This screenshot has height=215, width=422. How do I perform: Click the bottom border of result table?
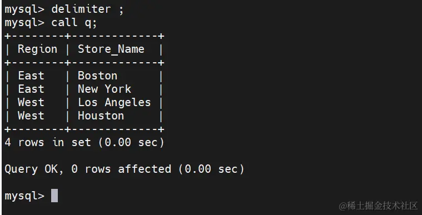(x=85, y=129)
